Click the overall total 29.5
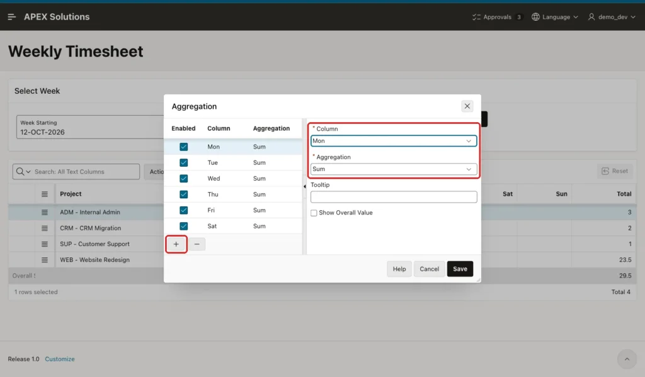This screenshot has height=377, width=645. coord(625,276)
